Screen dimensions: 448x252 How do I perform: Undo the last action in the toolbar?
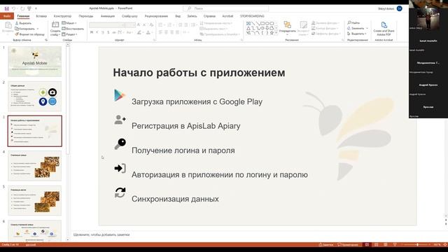point(13,8)
